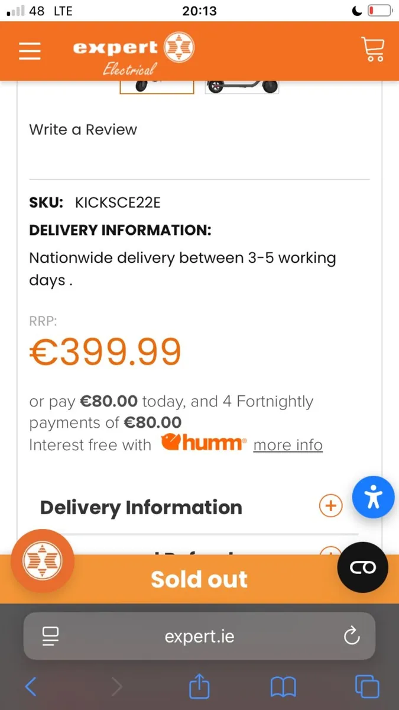This screenshot has width=399, height=710.
Task: Open the accessibility options widget
Action: click(374, 497)
